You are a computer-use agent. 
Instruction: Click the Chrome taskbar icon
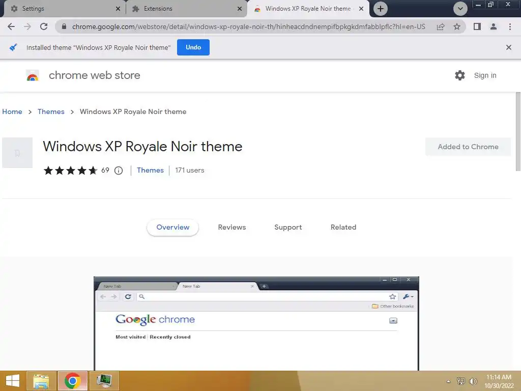click(x=73, y=381)
